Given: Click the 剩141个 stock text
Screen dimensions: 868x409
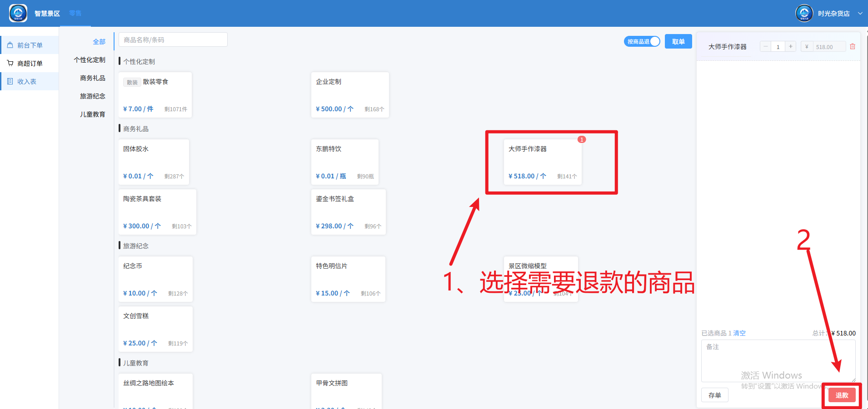Looking at the screenshot, I should [x=567, y=176].
